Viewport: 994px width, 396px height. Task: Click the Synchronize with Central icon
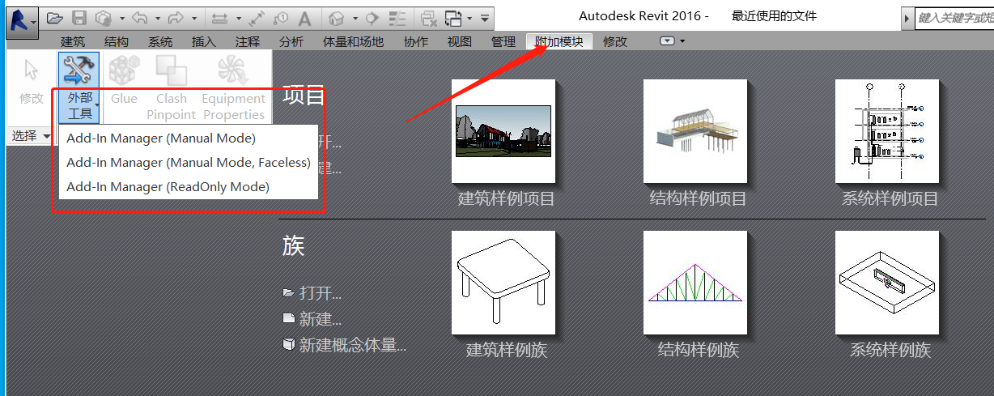[103, 18]
